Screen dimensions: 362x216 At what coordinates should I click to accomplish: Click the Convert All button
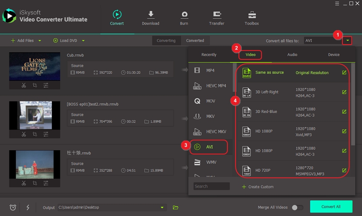pyautogui.click(x=331, y=207)
